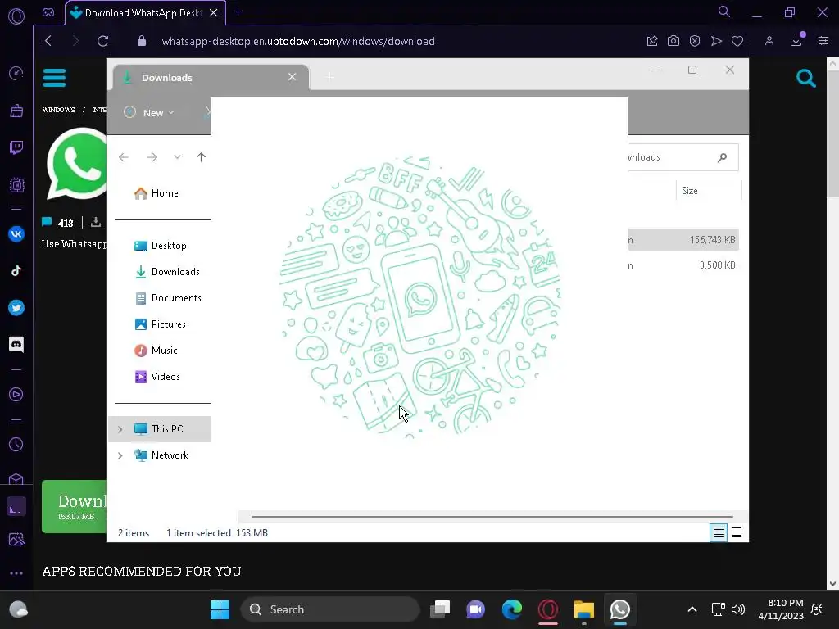Image resolution: width=839 pixels, height=629 pixels.
Task: Open new Opera browser tab
Action: point(238,11)
